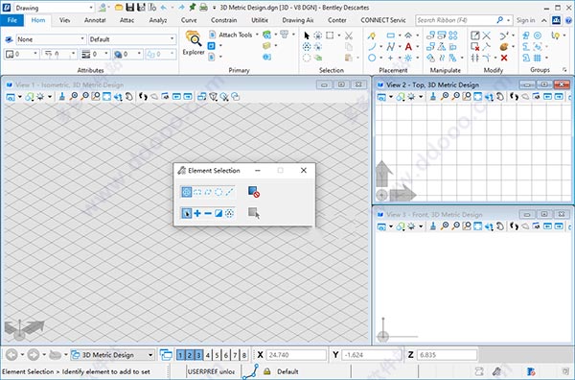The height and width of the screenshot is (380, 575).
Task: Click View Attributes icon in View 3 toolbar
Action: (x=381, y=226)
